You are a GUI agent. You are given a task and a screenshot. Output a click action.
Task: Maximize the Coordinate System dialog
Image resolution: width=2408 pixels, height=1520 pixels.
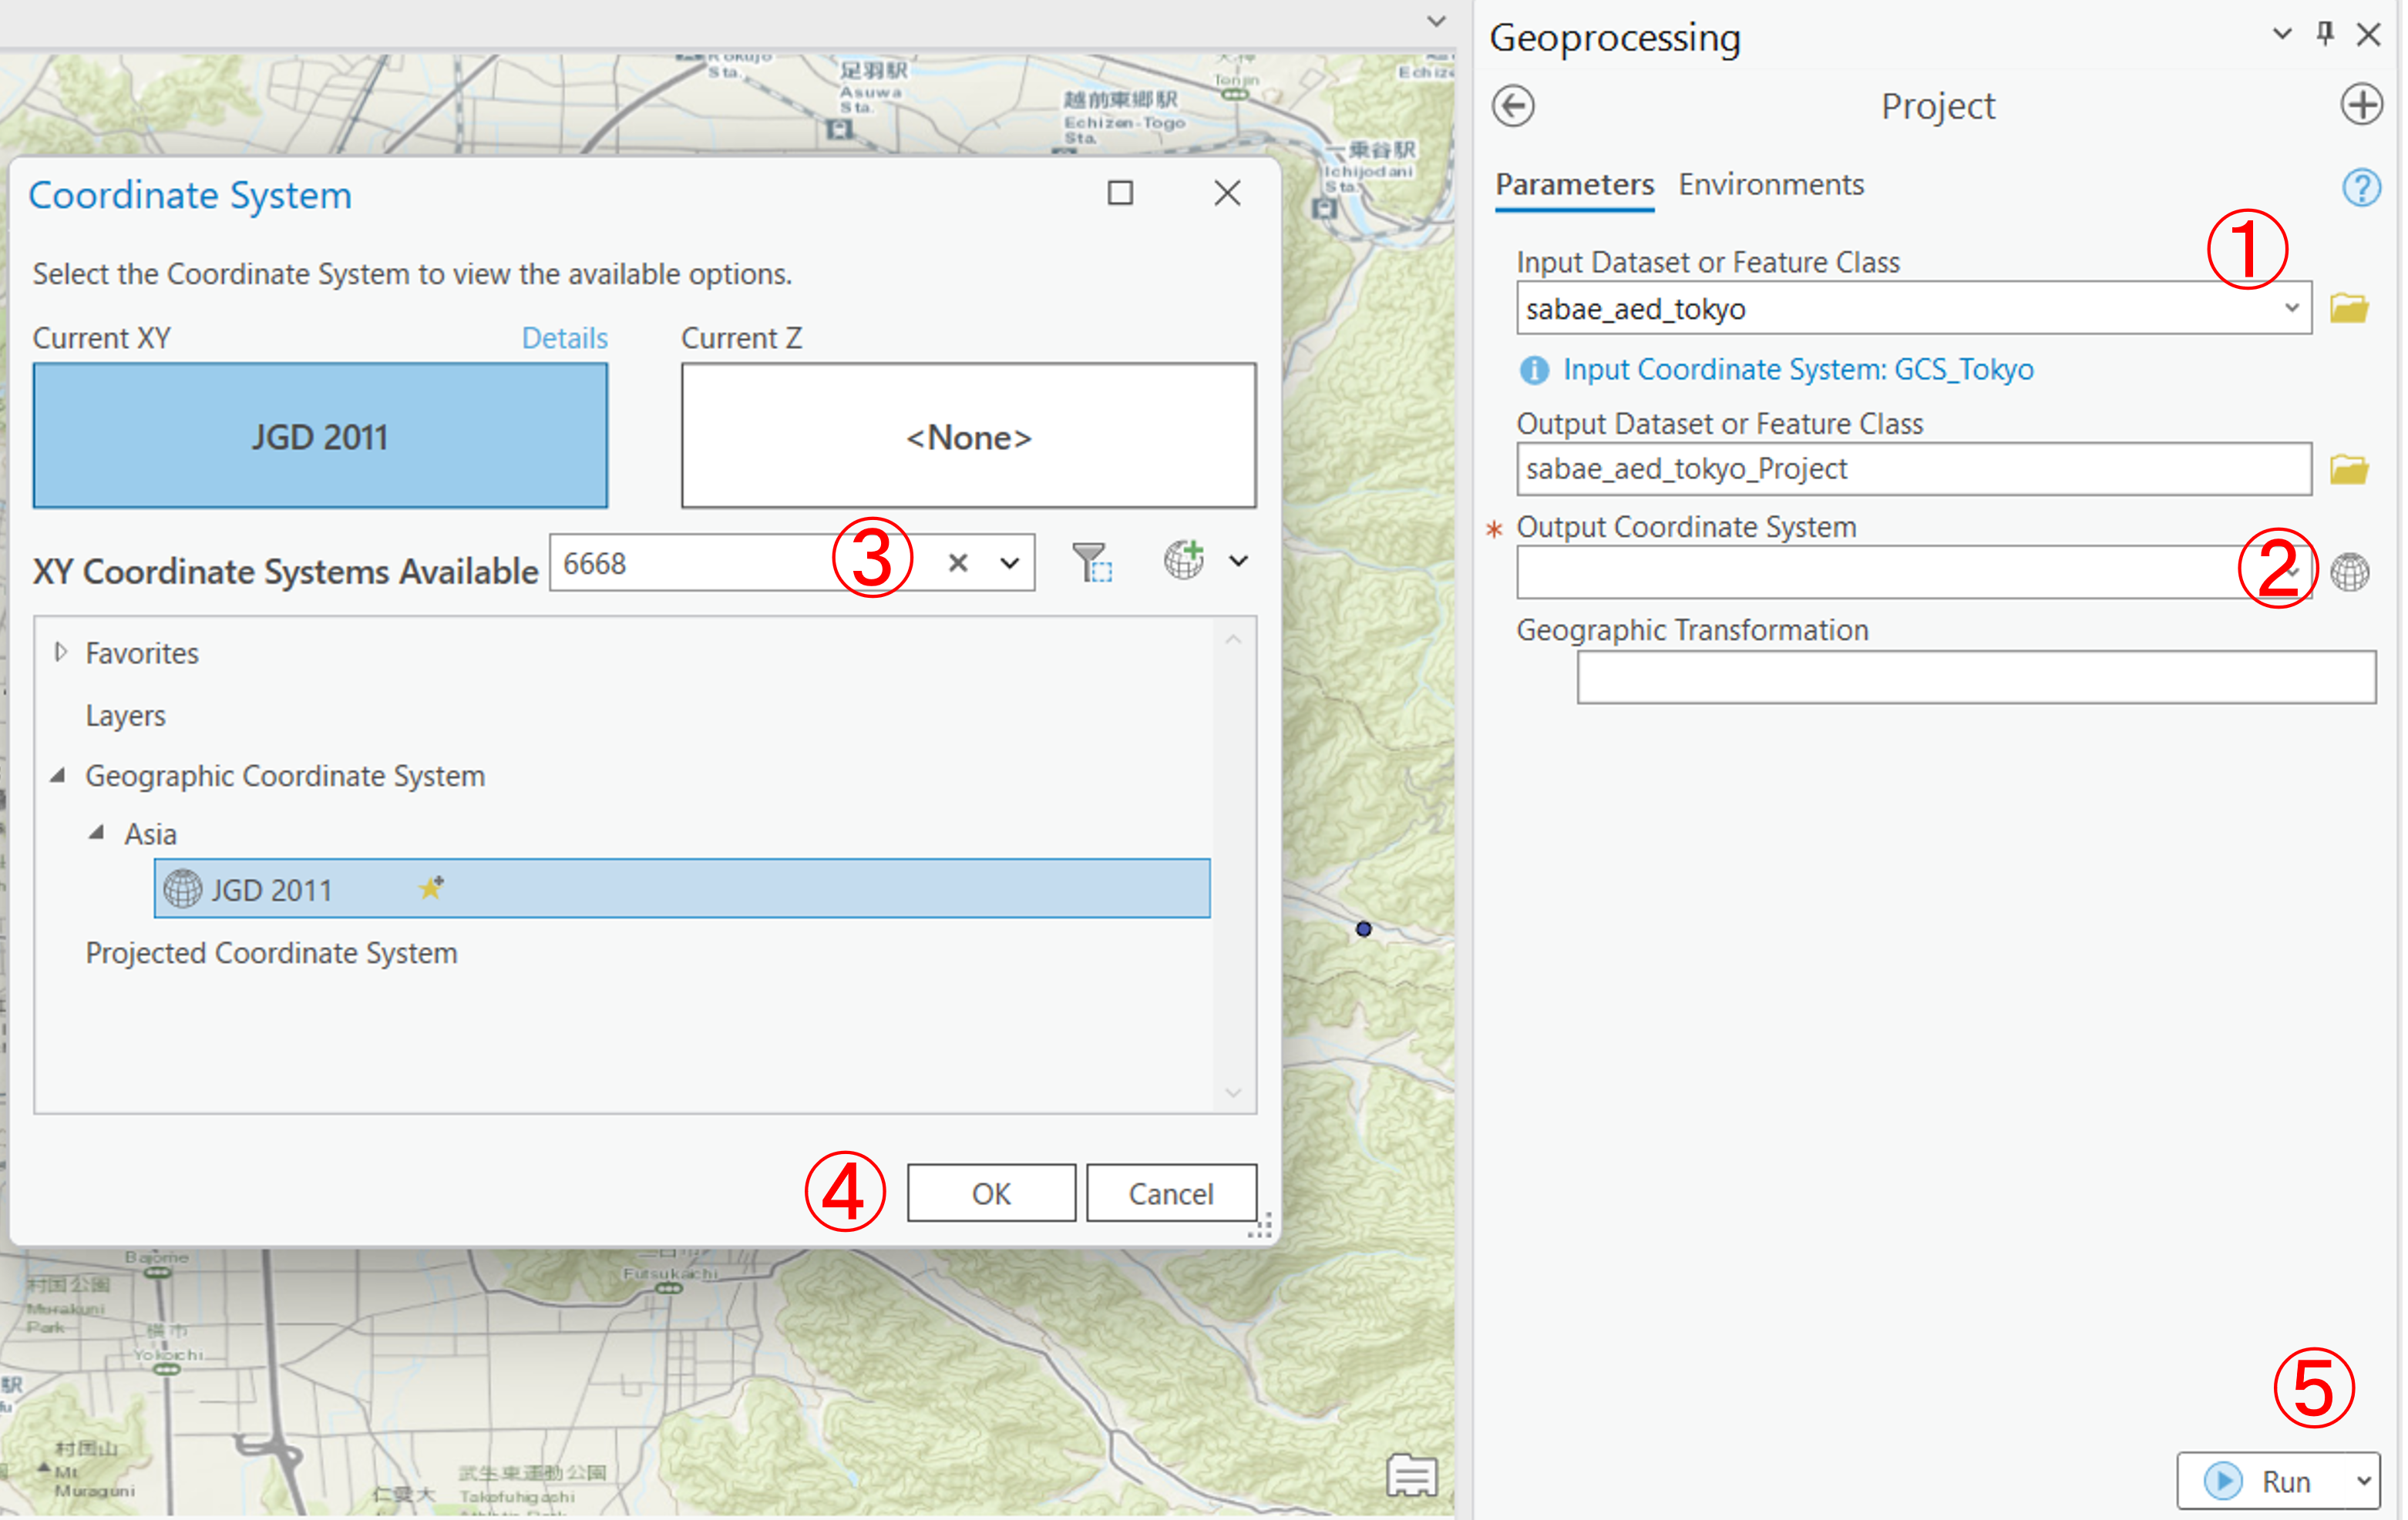pos(1120,193)
